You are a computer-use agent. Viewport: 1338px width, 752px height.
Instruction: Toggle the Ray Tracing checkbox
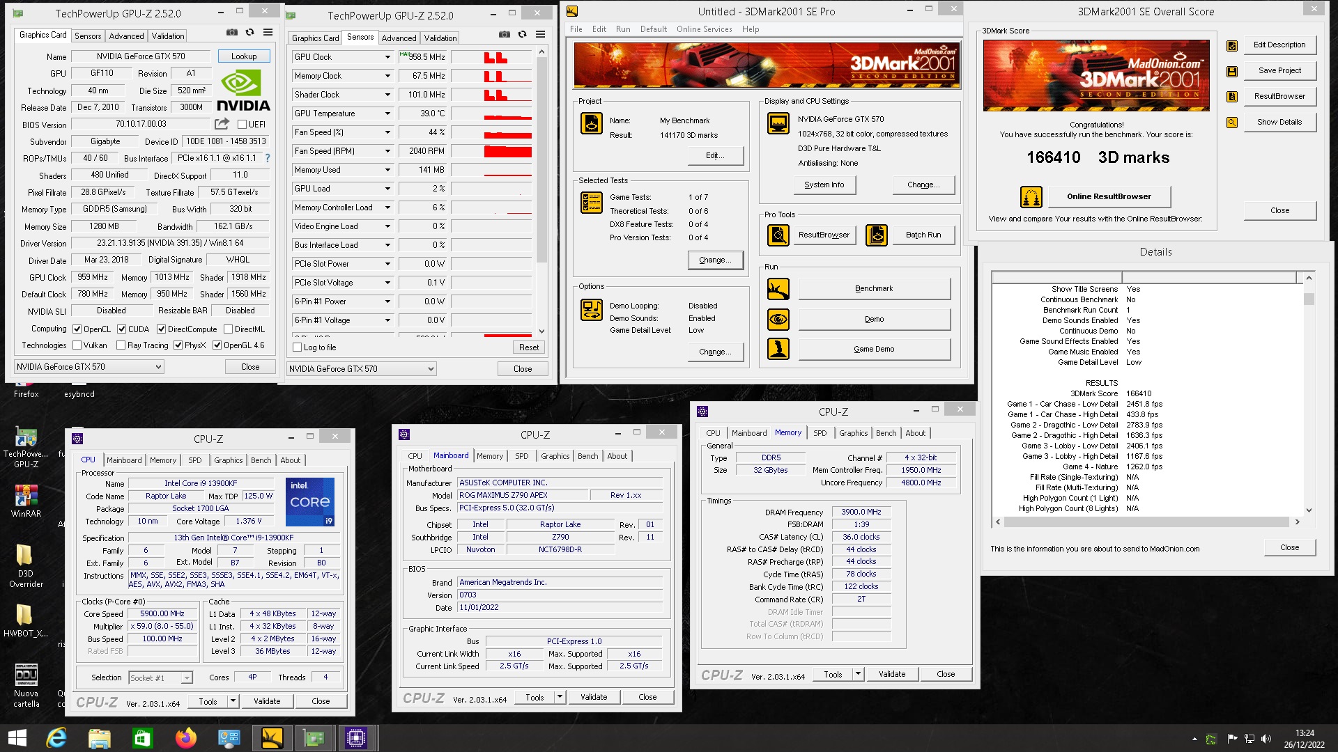click(x=121, y=345)
